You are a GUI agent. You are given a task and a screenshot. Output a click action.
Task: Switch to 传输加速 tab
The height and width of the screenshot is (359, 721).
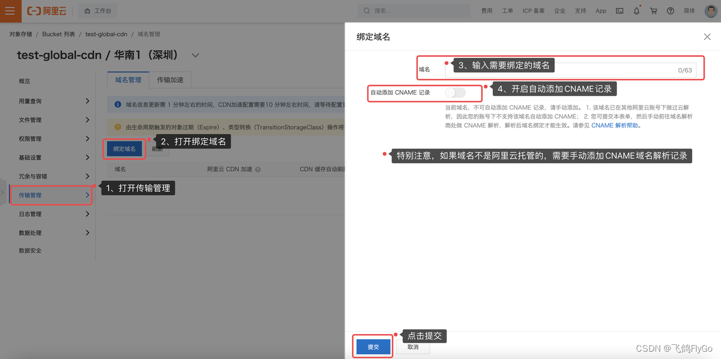pos(170,80)
